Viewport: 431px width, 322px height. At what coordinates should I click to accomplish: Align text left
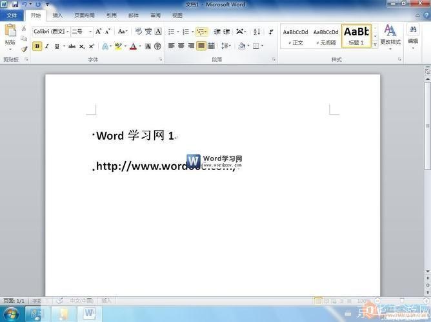click(x=172, y=46)
